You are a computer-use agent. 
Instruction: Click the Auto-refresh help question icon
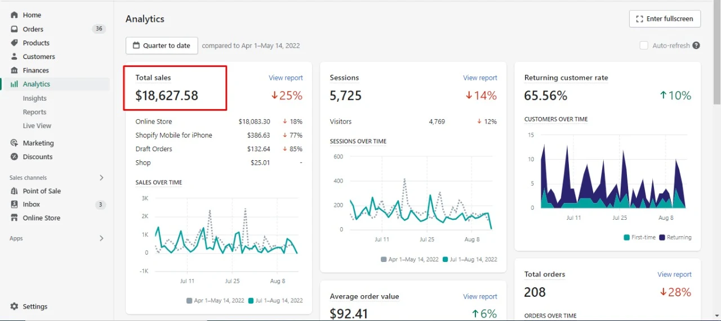pyautogui.click(x=696, y=46)
